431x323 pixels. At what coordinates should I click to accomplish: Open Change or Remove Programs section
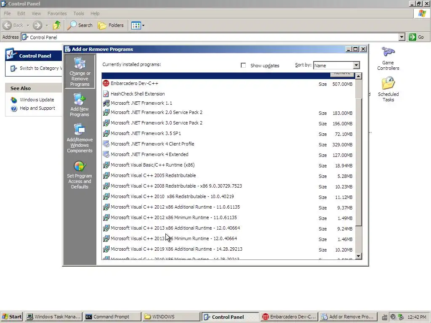(80, 71)
